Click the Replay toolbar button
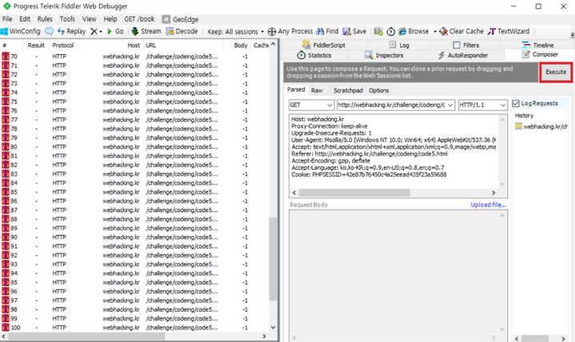 [x=72, y=32]
